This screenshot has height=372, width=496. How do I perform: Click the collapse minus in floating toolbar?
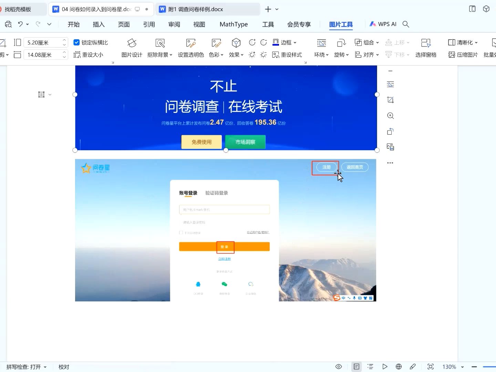pyautogui.click(x=390, y=71)
